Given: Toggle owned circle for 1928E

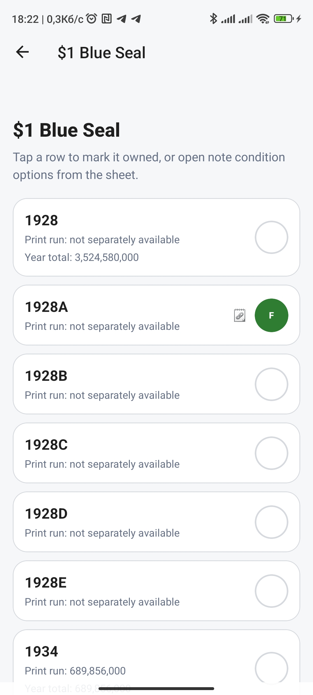Looking at the screenshot, I should click(x=272, y=591).
